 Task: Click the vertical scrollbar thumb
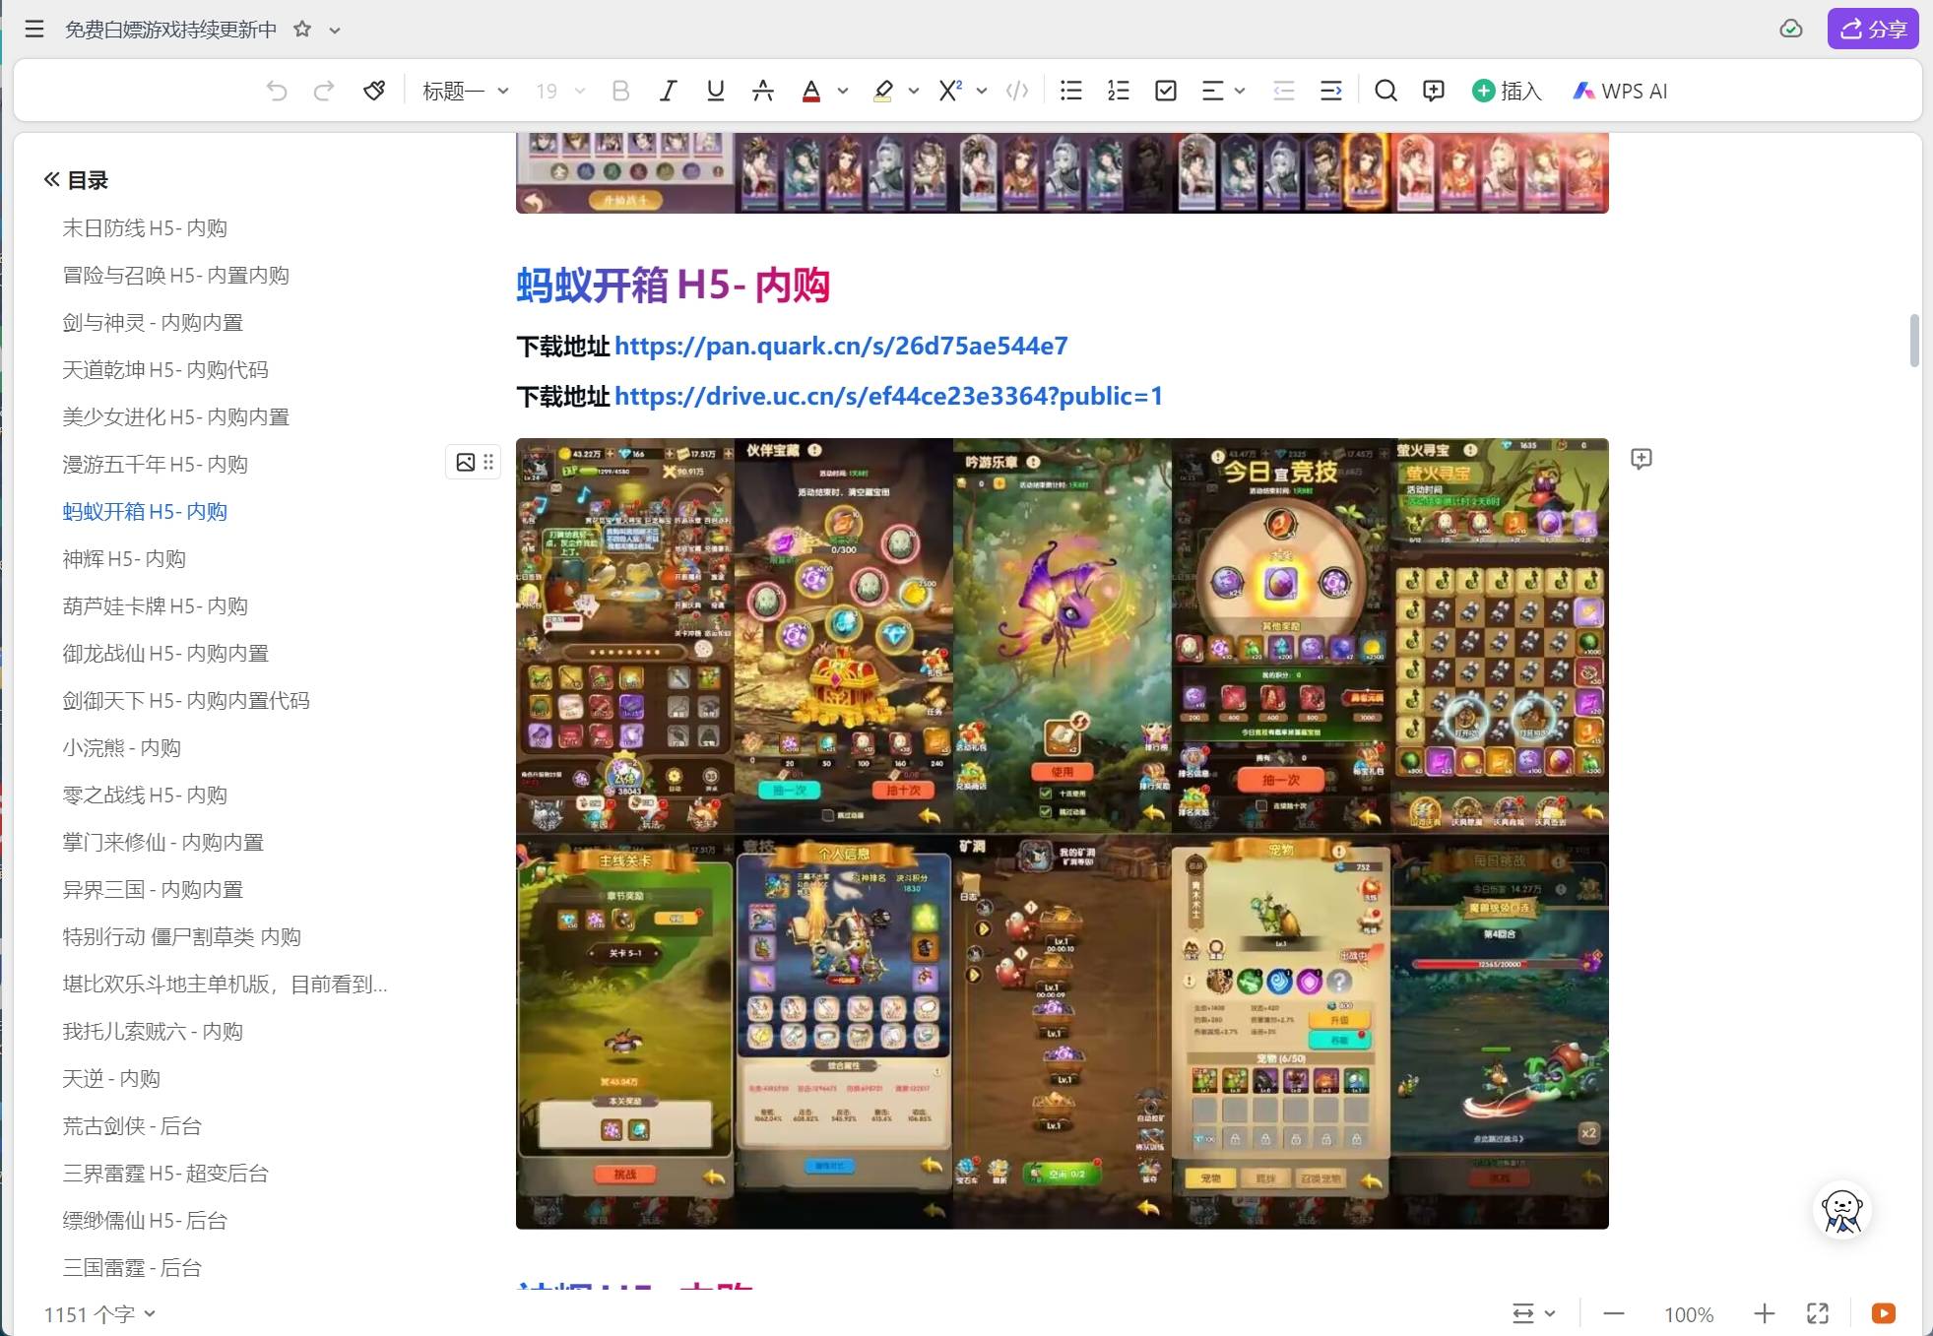click(x=1913, y=340)
